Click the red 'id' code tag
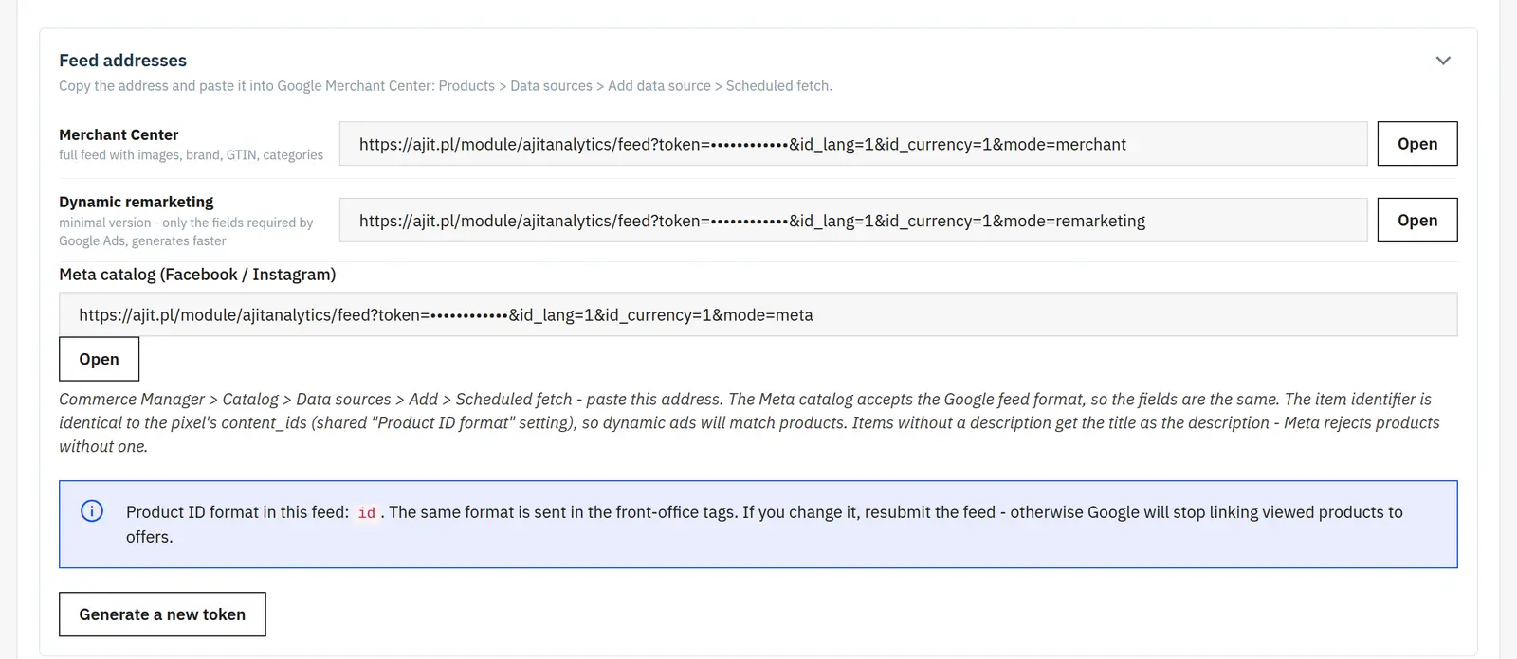This screenshot has height=659, width=1517. [x=367, y=512]
